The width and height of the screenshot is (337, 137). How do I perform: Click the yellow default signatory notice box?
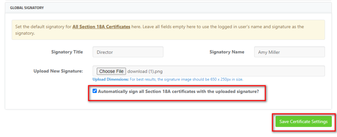168,30
